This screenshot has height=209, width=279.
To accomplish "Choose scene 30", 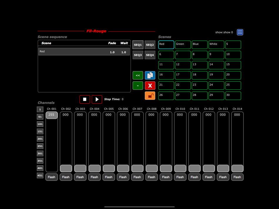I will [x=233, y=96].
